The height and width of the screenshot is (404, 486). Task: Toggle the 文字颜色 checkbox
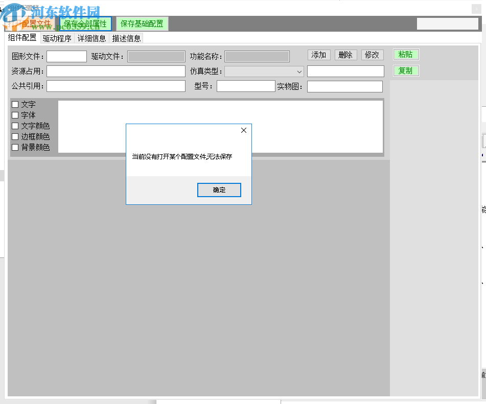pyautogui.click(x=15, y=126)
